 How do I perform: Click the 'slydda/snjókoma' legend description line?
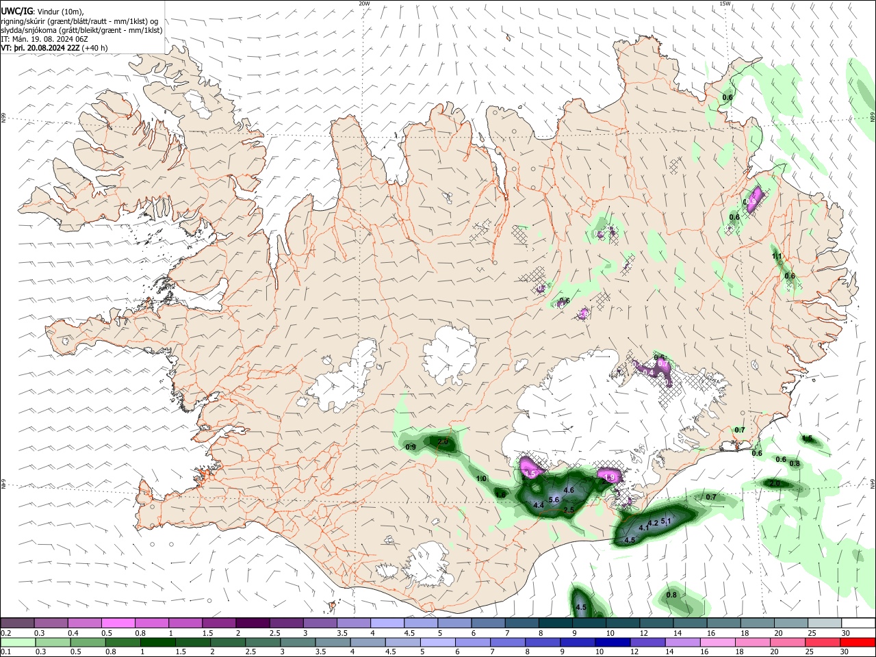tap(81, 30)
